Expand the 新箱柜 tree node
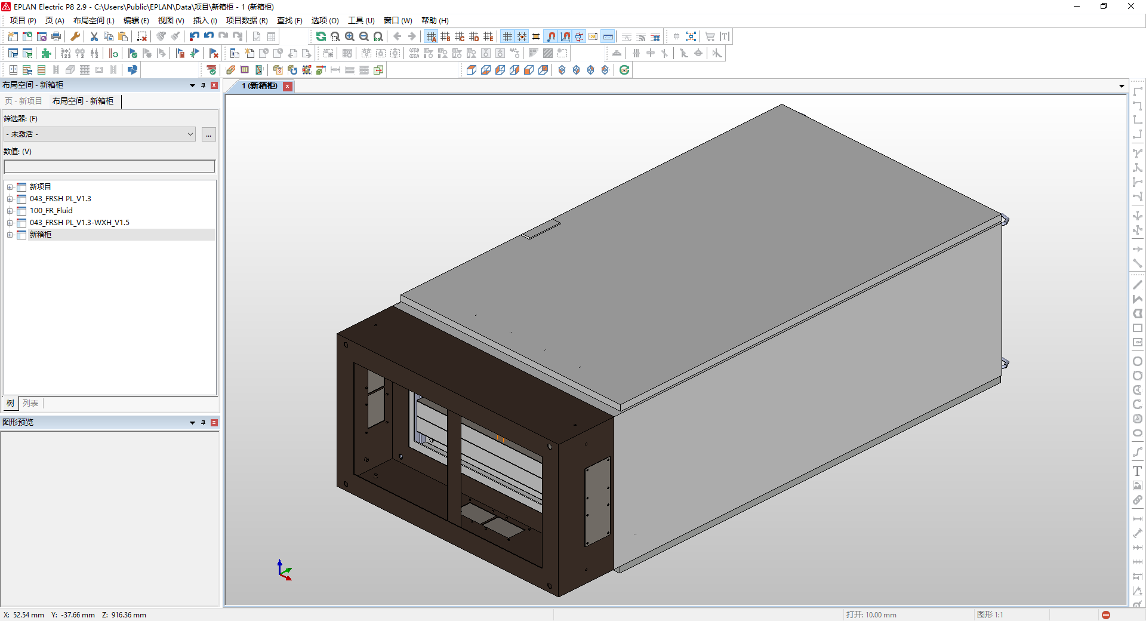The height and width of the screenshot is (621, 1146). 10,234
